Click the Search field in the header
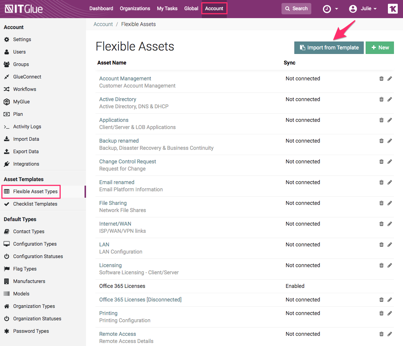This screenshot has height=346, width=403. pyautogui.click(x=296, y=9)
